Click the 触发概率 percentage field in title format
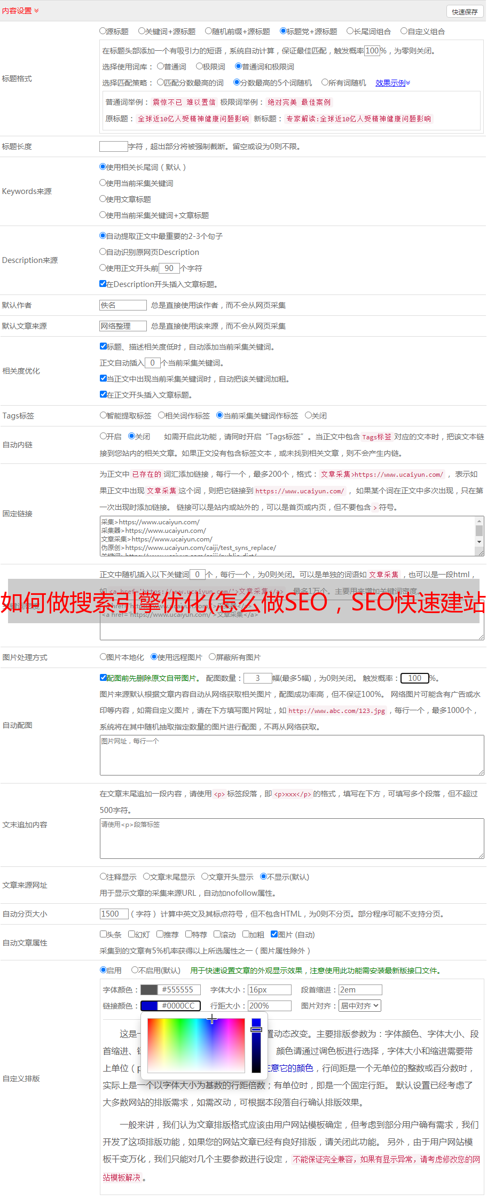Image resolution: width=487 pixels, height=1202 pixels. pos(372,51)
